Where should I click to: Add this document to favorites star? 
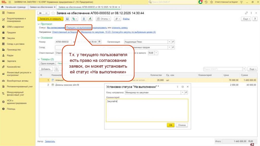pyautogui.click(x=53, y=13)
